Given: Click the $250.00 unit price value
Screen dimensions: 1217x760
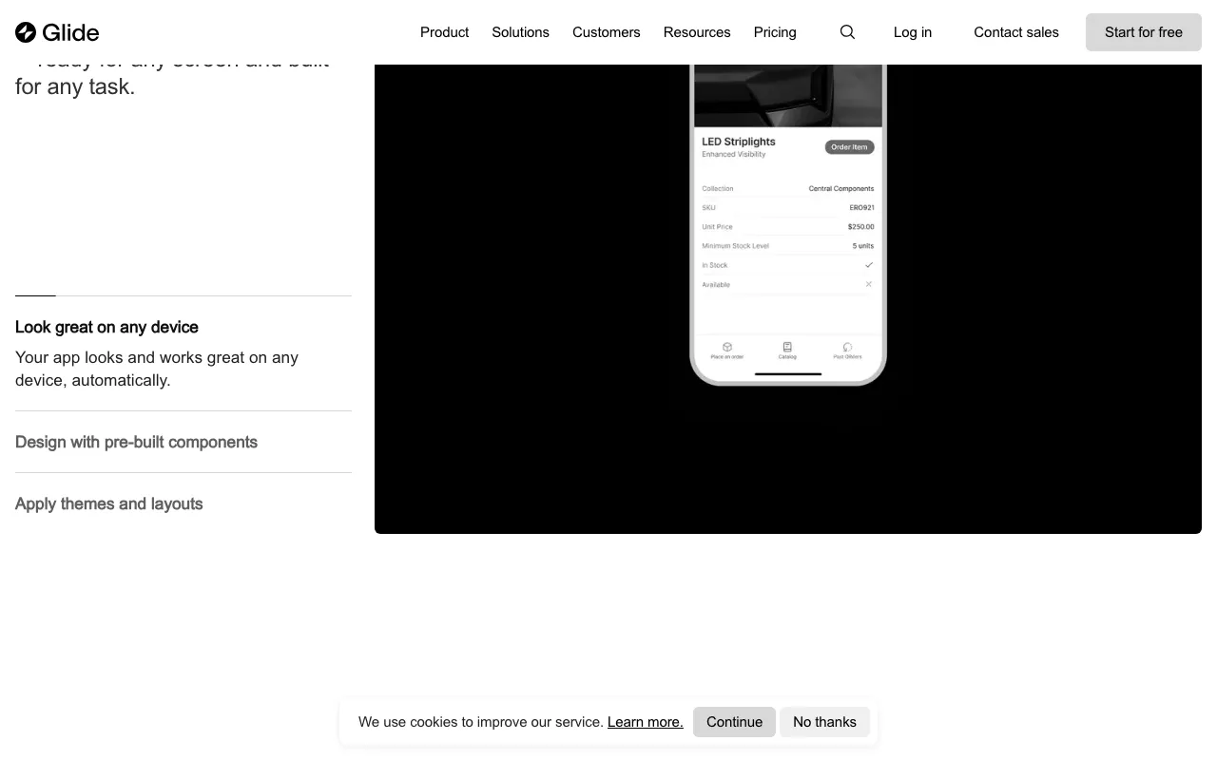Looking at the screenshot, I should pyautogui.click(x=860, y=227).
